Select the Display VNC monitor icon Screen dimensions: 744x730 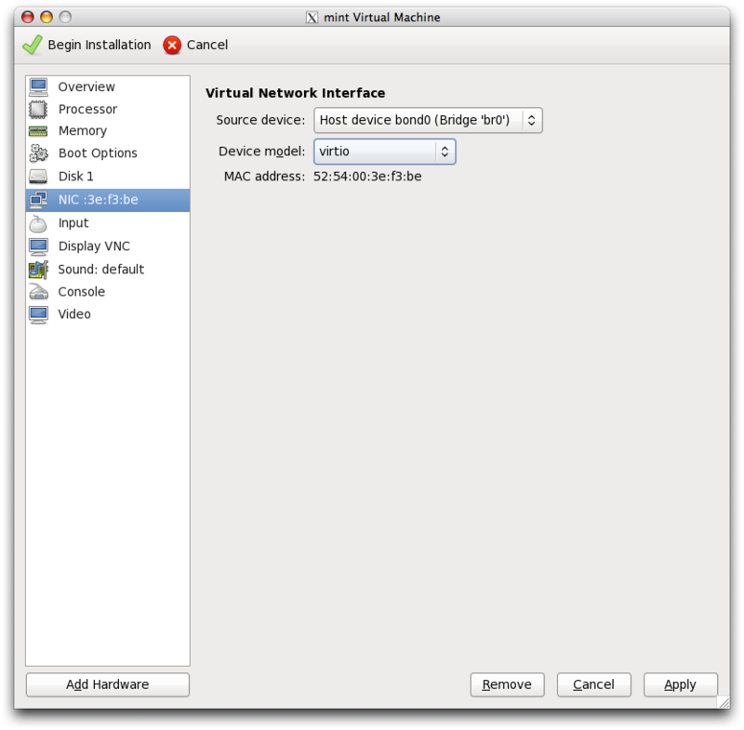pos(38,246)
